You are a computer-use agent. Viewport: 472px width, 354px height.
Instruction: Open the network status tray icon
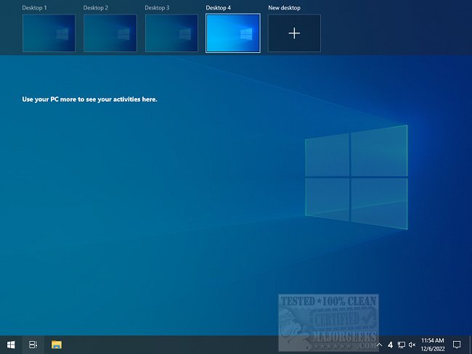click(x=402, y=345)
